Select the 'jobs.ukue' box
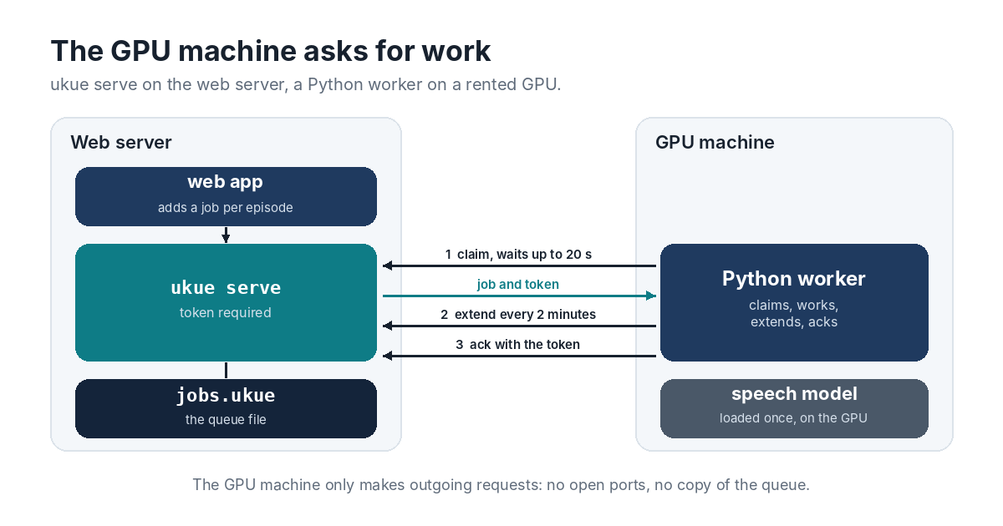 coord(226,408)
